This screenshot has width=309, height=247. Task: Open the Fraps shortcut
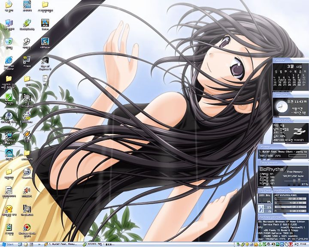[x=27, y=60]
